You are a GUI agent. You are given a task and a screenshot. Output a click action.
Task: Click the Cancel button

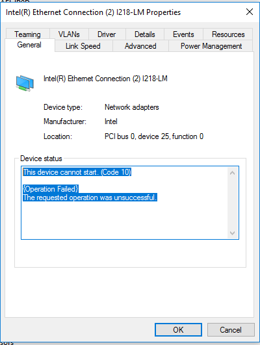pyautogui.click(x=231, y=329)
